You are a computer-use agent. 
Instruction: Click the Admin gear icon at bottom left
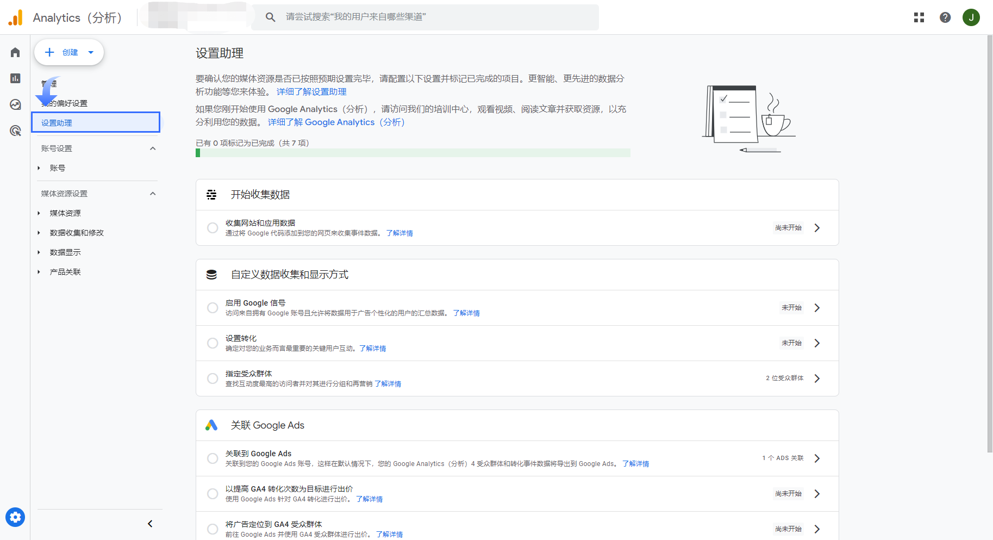pyautogui.click(x=15, y=517)
